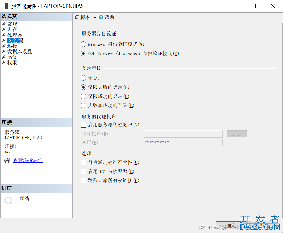Minimize the server properties window
The height and width of the screenshot is (233, 283).
(x=234, y=6)
